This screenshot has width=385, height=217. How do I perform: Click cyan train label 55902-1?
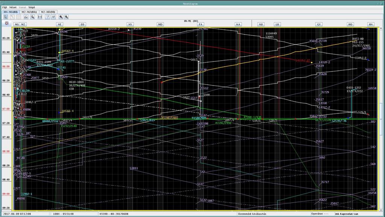tap(27, 194)
